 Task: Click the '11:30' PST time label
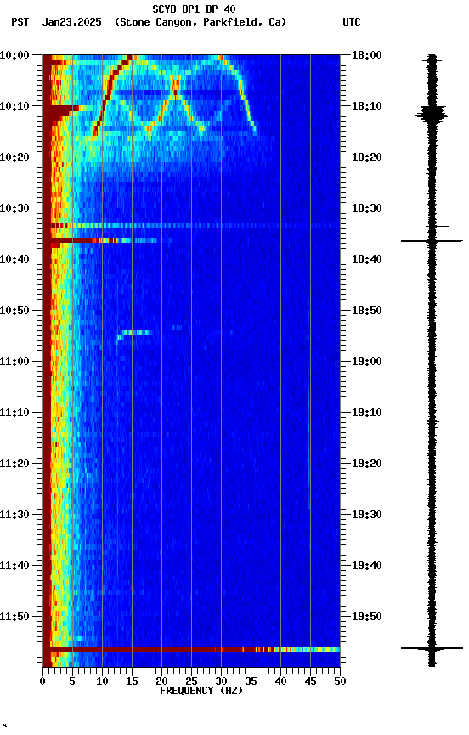(14, 515)
